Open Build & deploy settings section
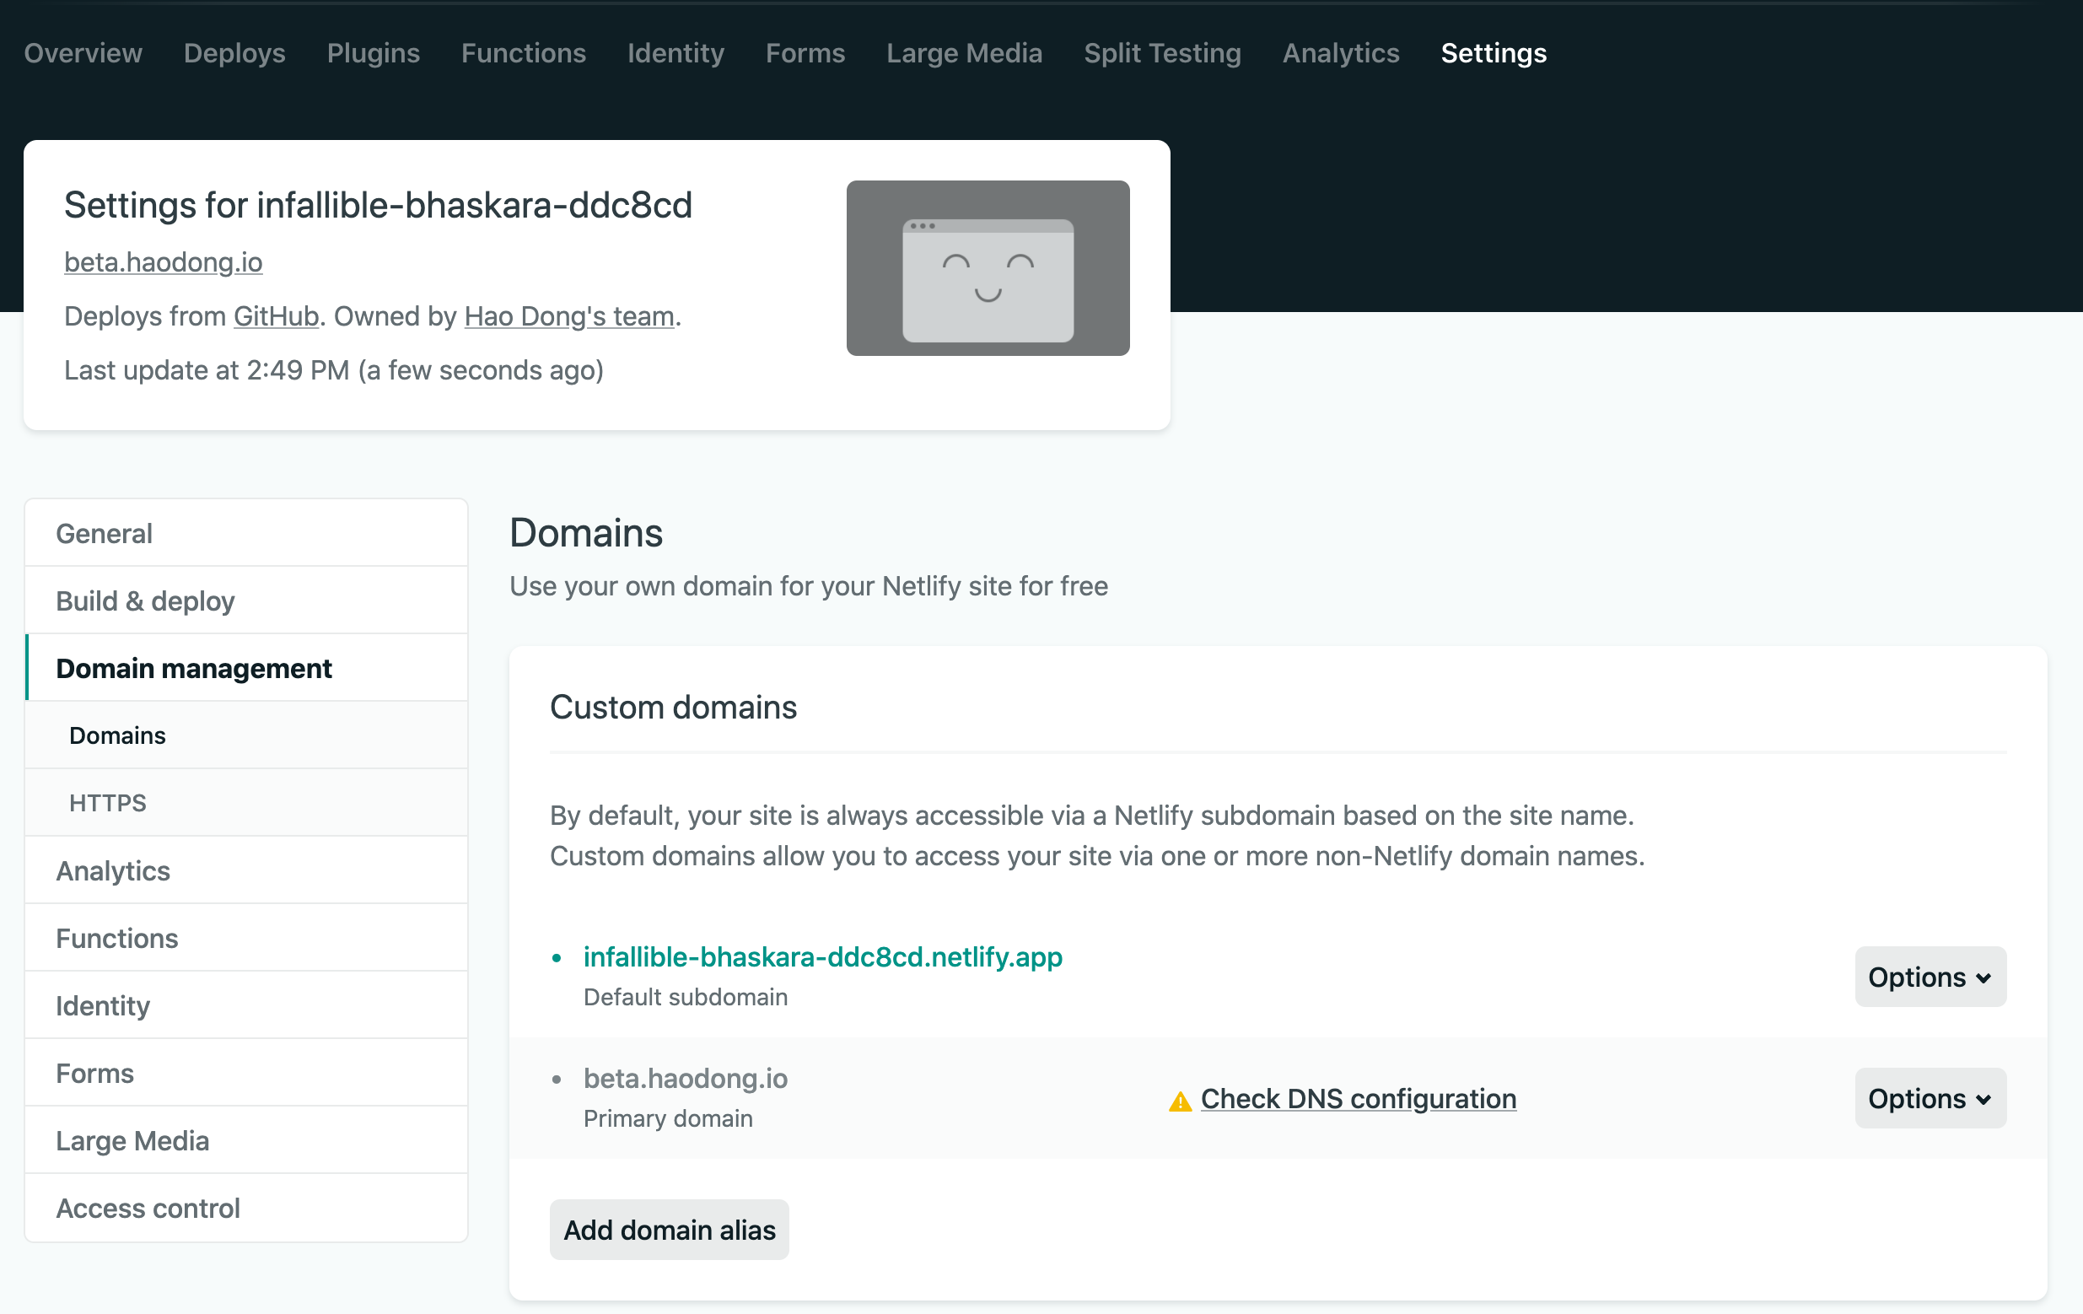Screen dimensions: 2083x1314 (x=145, y=601)
